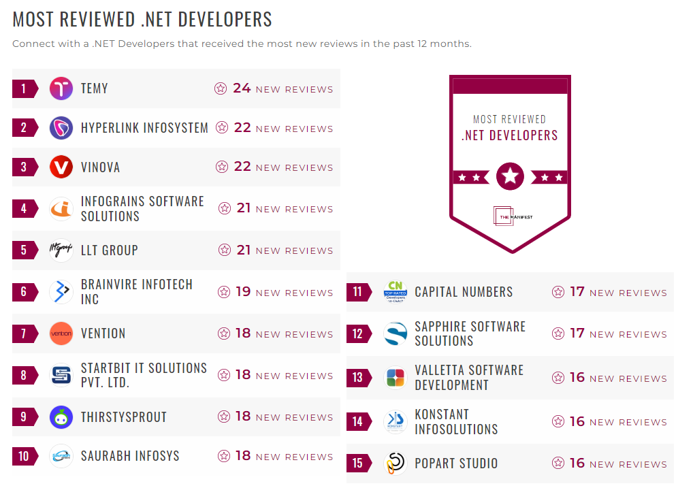Image resolution: width=678 pixels, height=488 pixels.
Task: Click the Most Reviewed .NET Developers badge
Action: click(x=510, y=163)
